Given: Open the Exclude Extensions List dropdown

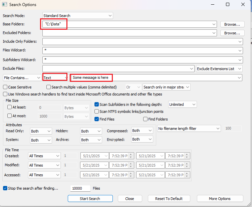Looking at the screenshot, I should point(219,69).
